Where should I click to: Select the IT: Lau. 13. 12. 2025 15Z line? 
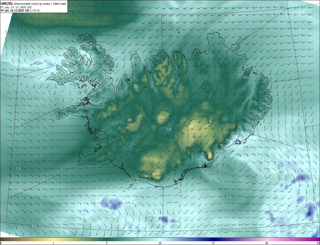(16, 7)
